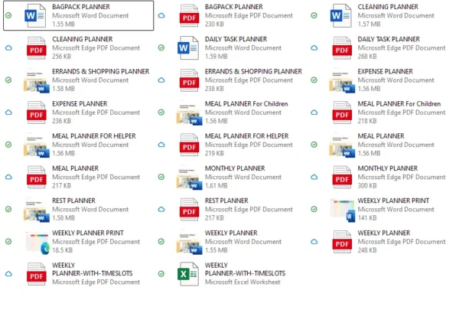The height and width of the screenshot is (323, 459).
Task: Open MEAL PLANNER FOR HELPER Word thumbnail
Action: (37, 145)
